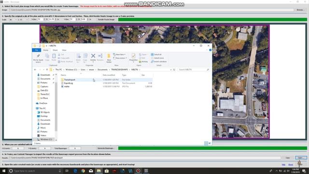Viewport: 309px width, 174px height.
Task: Click the Cut command in Clipboard group
Action: tap(61, 55)
